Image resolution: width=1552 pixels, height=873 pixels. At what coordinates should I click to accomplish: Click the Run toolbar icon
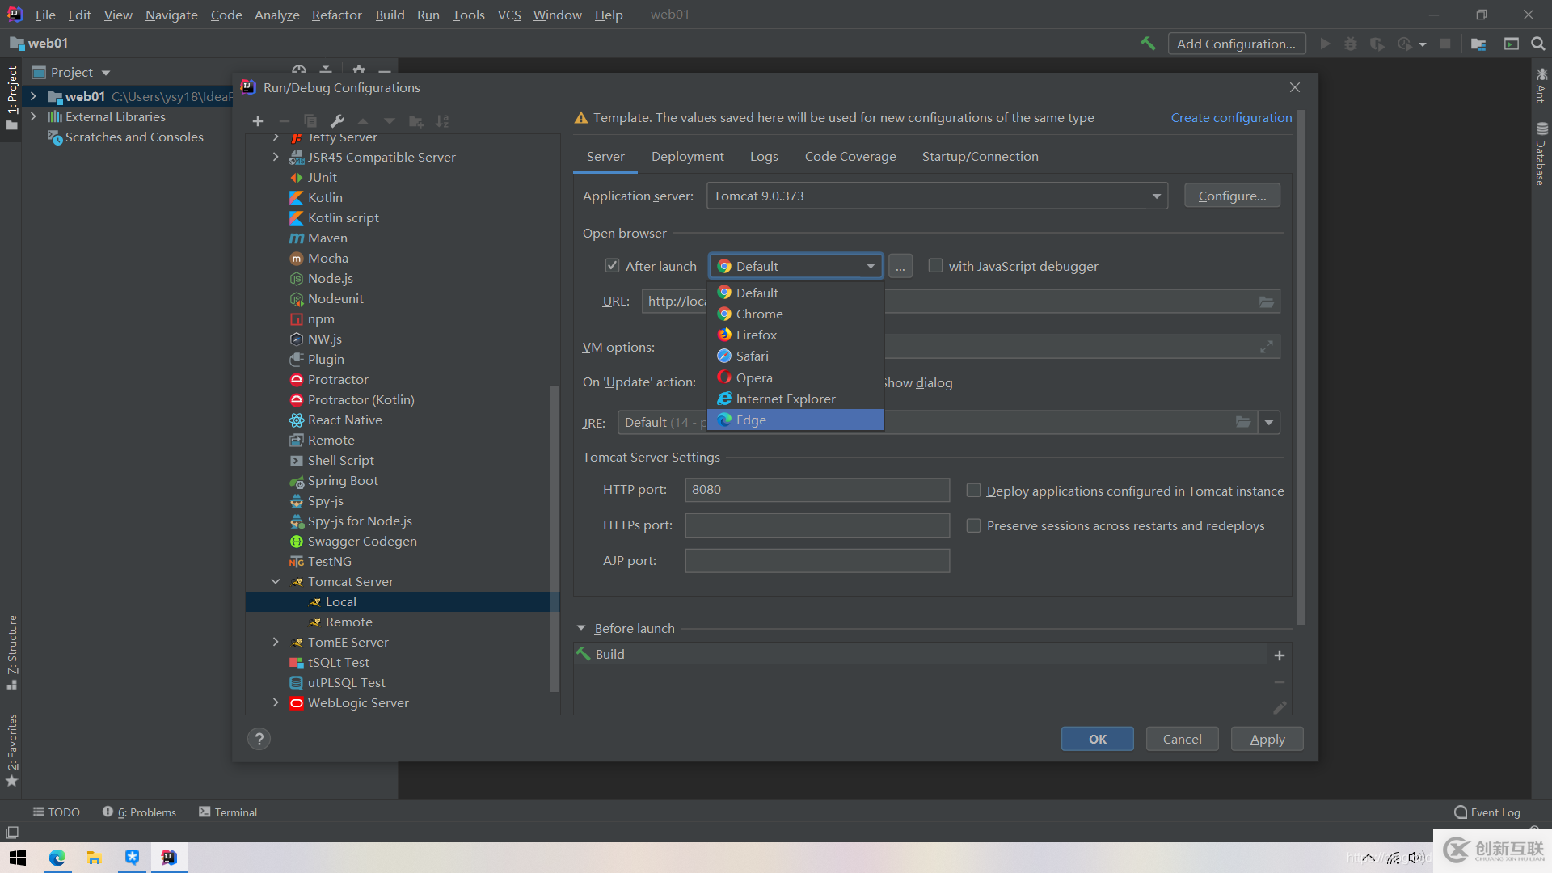[1325, 44]
